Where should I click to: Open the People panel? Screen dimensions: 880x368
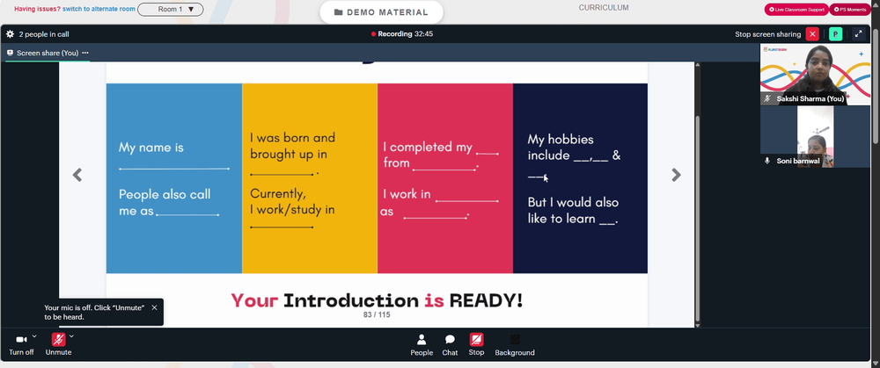(x=422, y=344)
